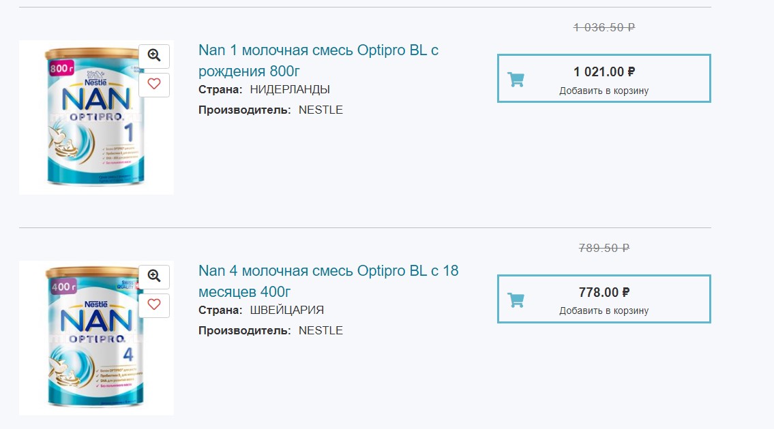Click the crossed-out price 1 036.50 ₽

tap(604, 27)
